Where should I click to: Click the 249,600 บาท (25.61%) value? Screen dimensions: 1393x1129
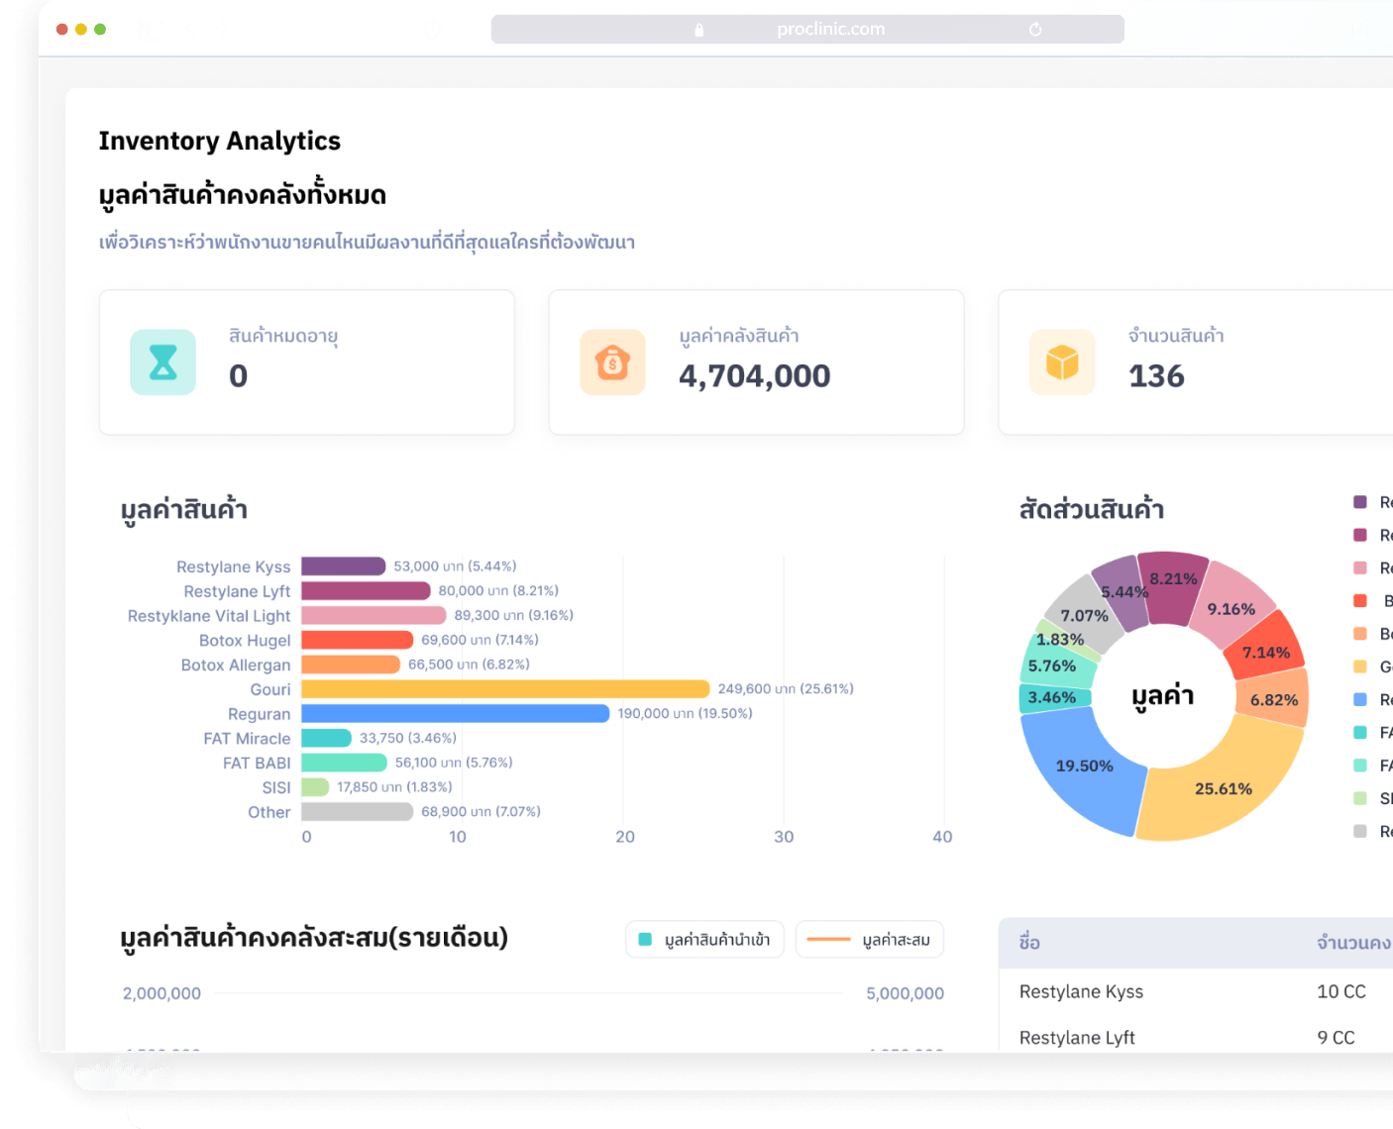tap(786, 688)
